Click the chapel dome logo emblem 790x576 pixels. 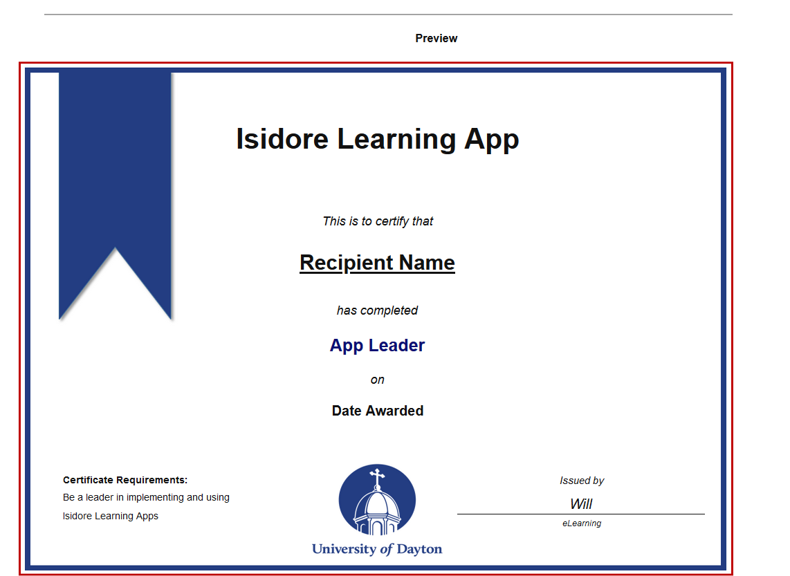pos(377,501)
